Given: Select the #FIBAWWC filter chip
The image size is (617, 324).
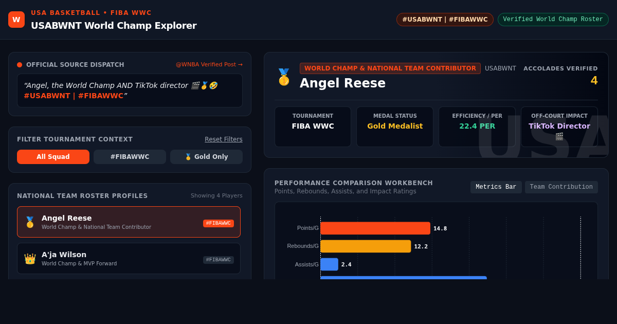Looking at the screenshot, I should click(130, 157).
